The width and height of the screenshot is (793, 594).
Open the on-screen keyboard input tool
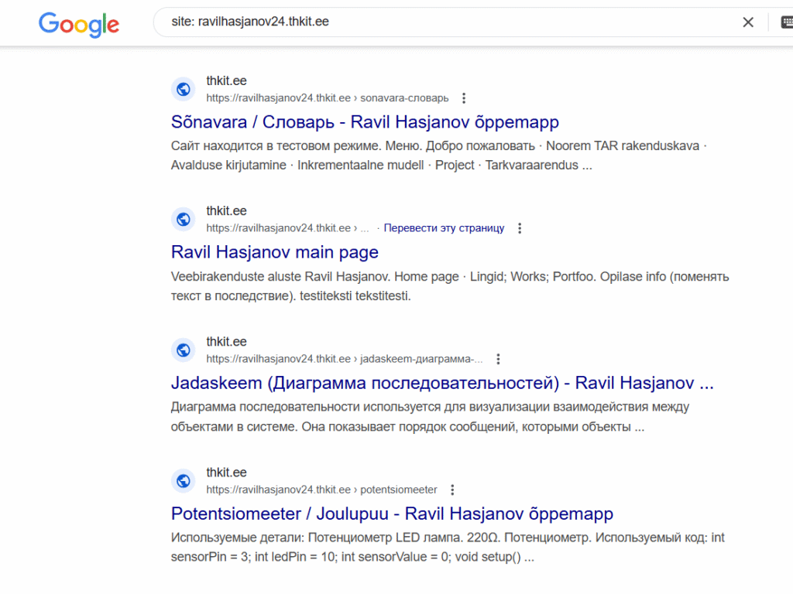pyautogui.click(x=786, y=22)
